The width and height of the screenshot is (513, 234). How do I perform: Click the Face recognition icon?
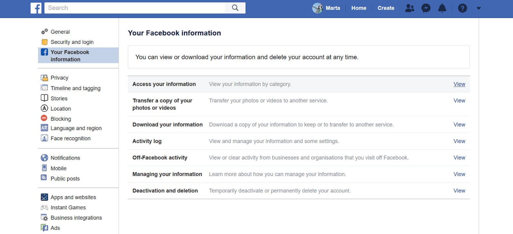tap(44, 138)
